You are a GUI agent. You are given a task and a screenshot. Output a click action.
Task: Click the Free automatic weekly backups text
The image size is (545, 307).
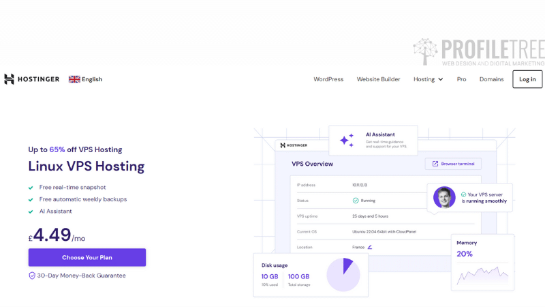83,199
